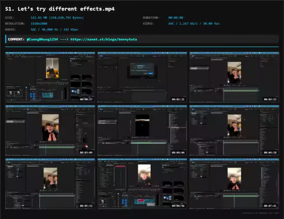View the frame thumbnail stamped 00:05:52

(x=50, y=184)
